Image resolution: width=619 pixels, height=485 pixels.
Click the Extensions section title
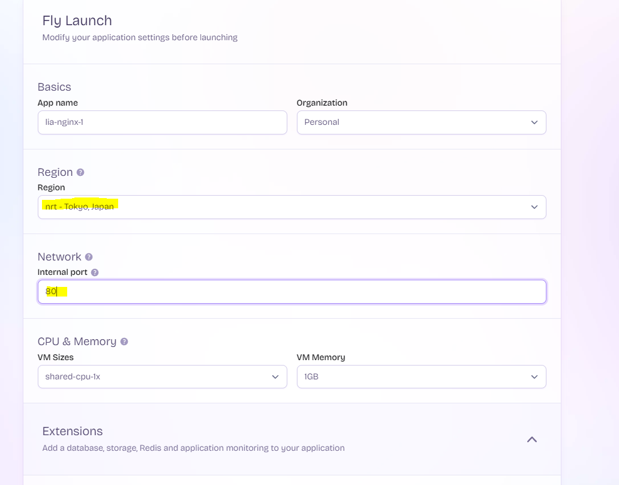point(73,432)
